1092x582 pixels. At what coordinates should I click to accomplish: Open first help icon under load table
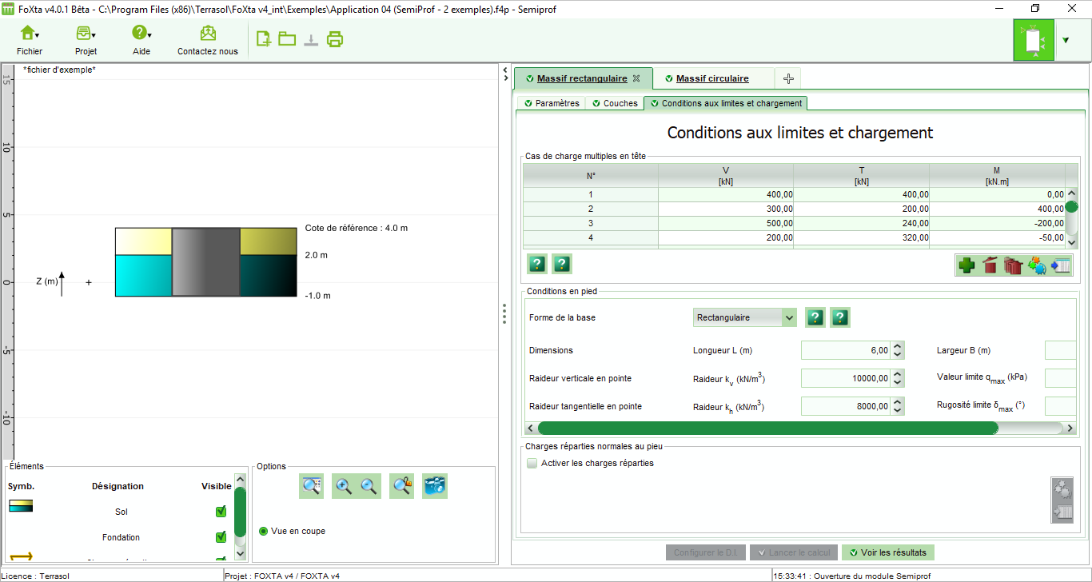[537, 264]
